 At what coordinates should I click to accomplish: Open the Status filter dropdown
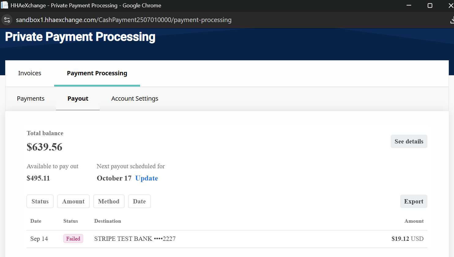pyautogui.click(x=40, y=201)
